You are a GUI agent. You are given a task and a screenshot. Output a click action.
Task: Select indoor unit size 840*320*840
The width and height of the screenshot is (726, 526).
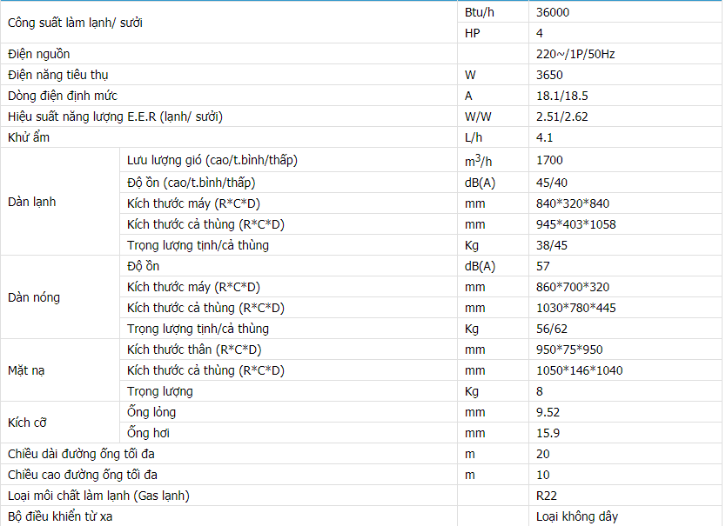[573, 203]
